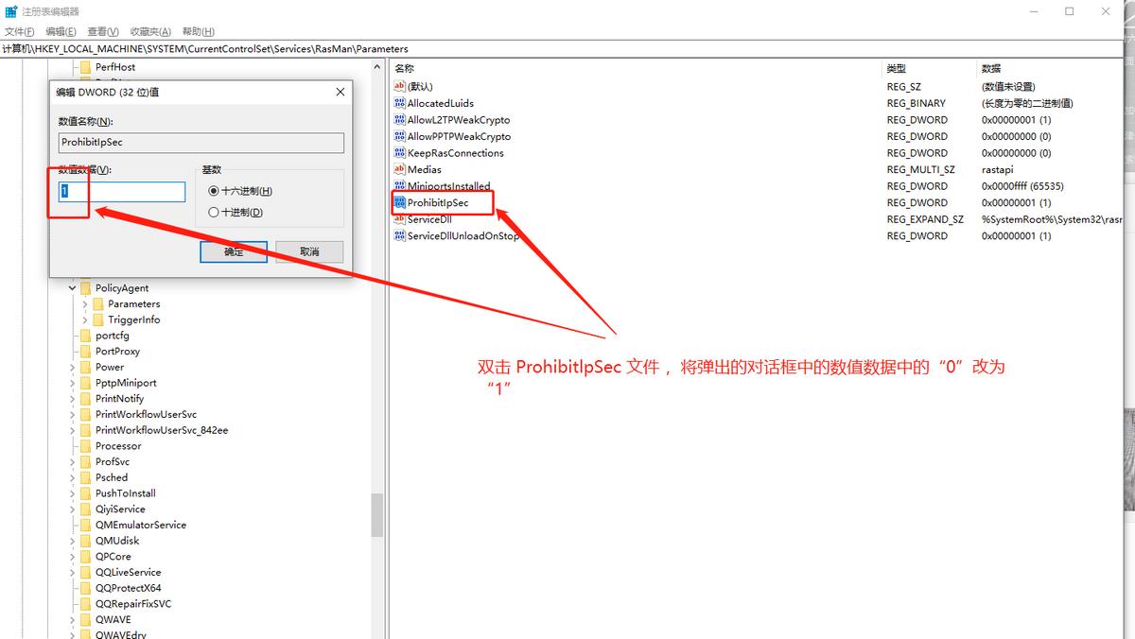This screenshot has height=639, width=1135.
Task: Click the AllowPPTPWeakCrypto DWORD icon
Action: coord(399,136)
